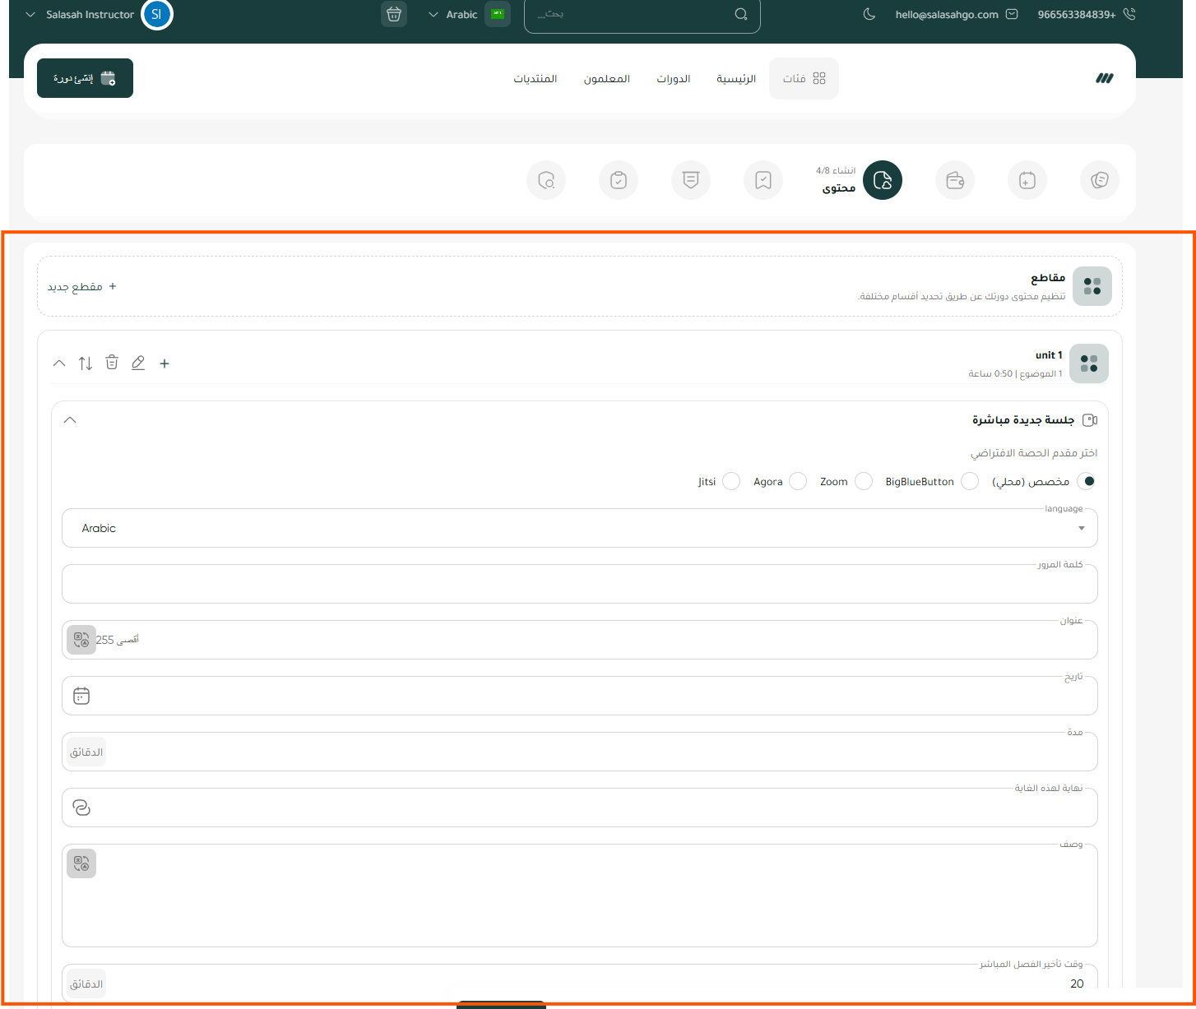Open the المنتديات forums menu item
1196x1009 pixels.
[x=535, y=78]
